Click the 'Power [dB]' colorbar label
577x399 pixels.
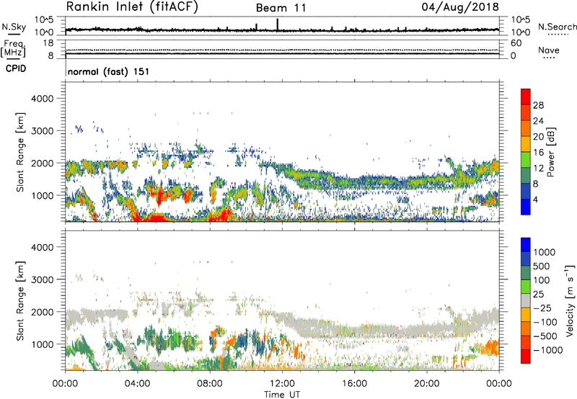[550, 152]
